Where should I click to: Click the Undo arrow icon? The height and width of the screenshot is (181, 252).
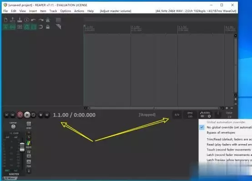click(34, 20)
